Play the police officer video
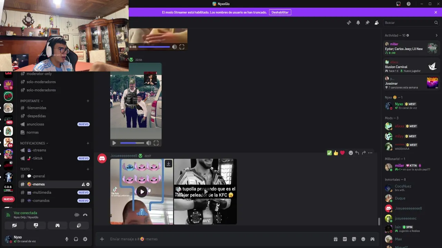Image resolution: width=442 pixels, height=248 pixels. coord(114,143)
